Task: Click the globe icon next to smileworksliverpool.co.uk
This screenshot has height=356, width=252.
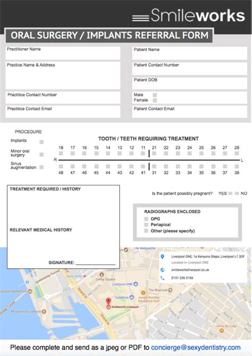Action: 162,270
